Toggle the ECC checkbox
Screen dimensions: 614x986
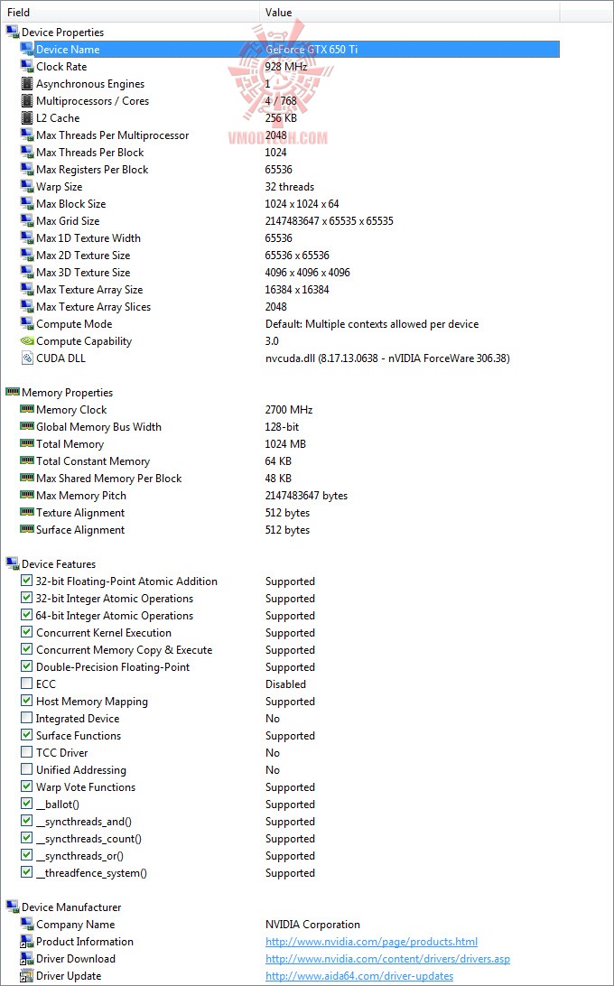(x=26, y=684)
